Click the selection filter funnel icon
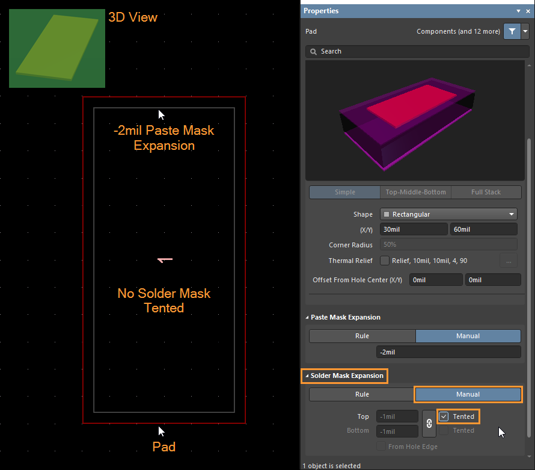The height and width of the screenshot is (470, 535). pos(512,31)
